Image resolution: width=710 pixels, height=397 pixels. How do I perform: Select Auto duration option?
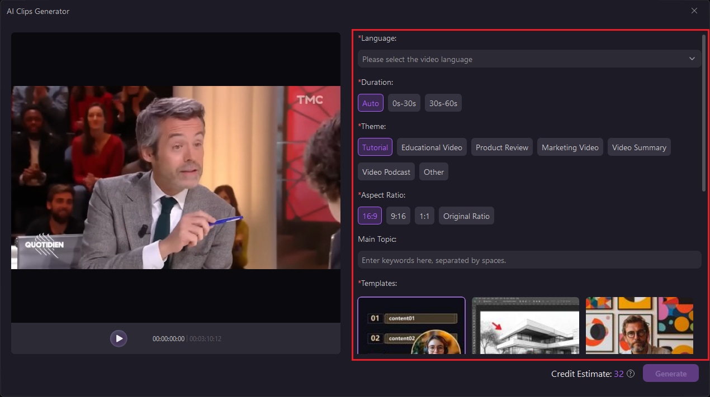click(371, 103)
